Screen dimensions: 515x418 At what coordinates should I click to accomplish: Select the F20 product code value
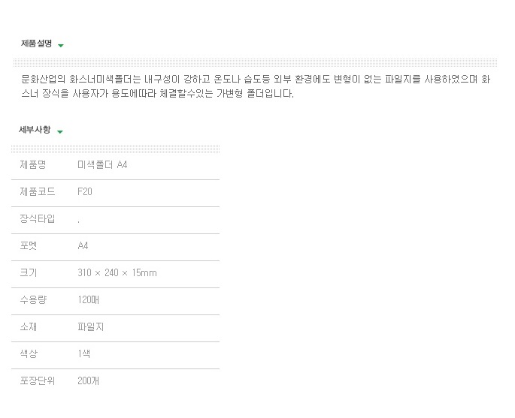pyautogui.click(x=85, y=191)
